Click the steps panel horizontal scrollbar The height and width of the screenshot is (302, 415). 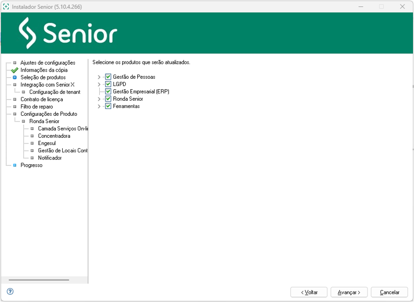pyautogui.click(x=39, y=280)
